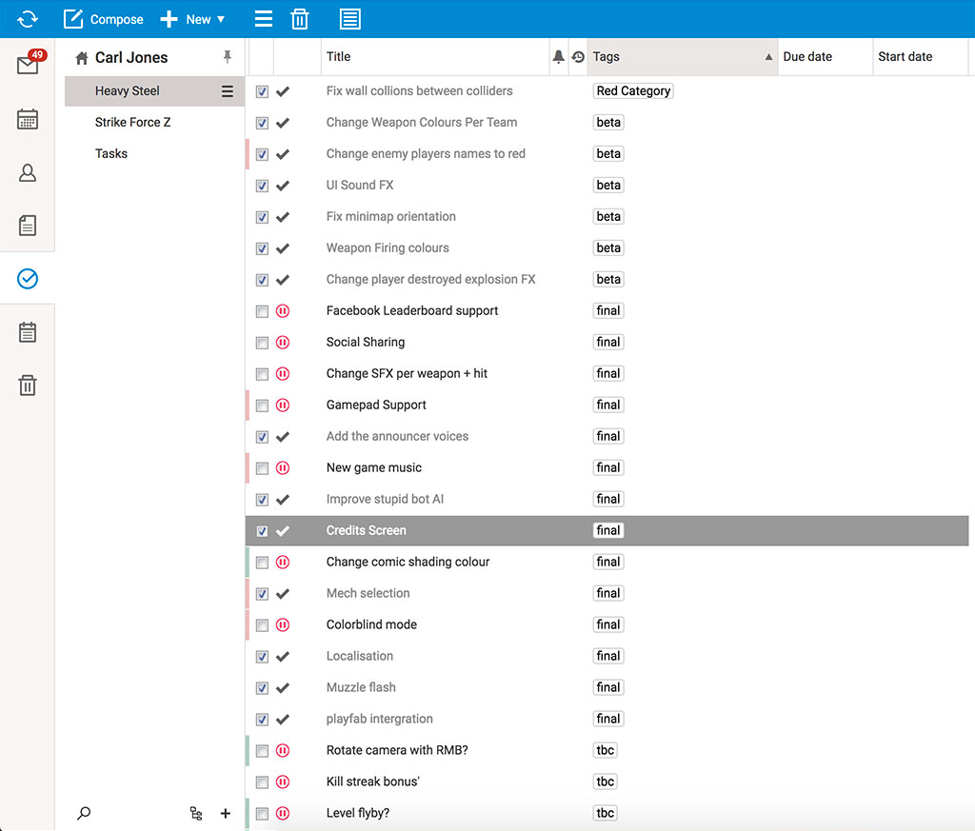
Task: Select the task Add the announcer voices
Action: pyautogui.click(x=397, y=436)
